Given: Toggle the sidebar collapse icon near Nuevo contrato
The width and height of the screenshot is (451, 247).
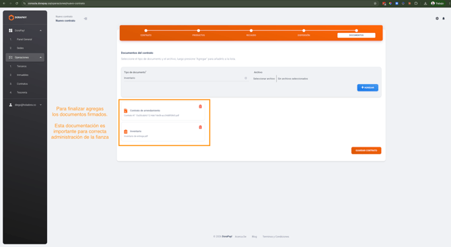Looking at the screenshot, I should click(x=85, y=19).
